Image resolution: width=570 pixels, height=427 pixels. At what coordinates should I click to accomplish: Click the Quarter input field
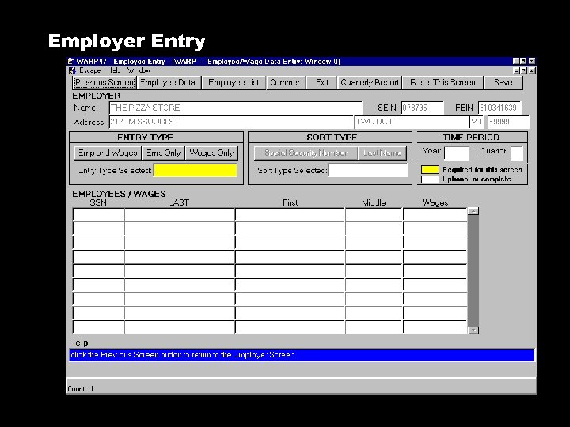(x=517, y=153)
